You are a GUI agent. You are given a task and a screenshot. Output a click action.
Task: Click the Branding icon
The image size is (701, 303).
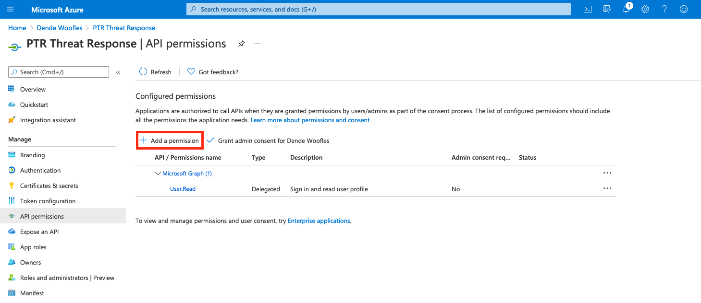[12, 155]
